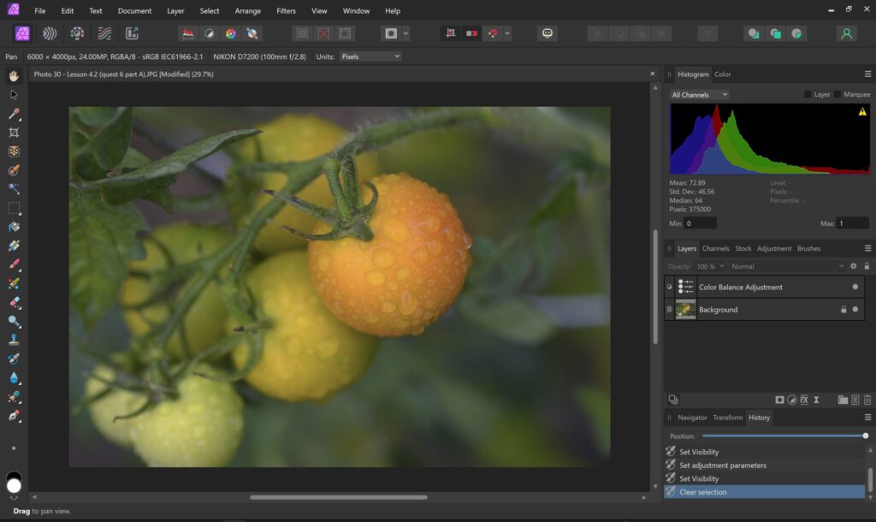Toggle visibility dot for Color Balance Adjustment
This screenshot has height=522, width=876.
tap(855, 288)
